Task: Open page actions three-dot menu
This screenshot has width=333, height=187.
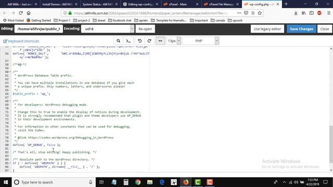Action: (239, 13)
